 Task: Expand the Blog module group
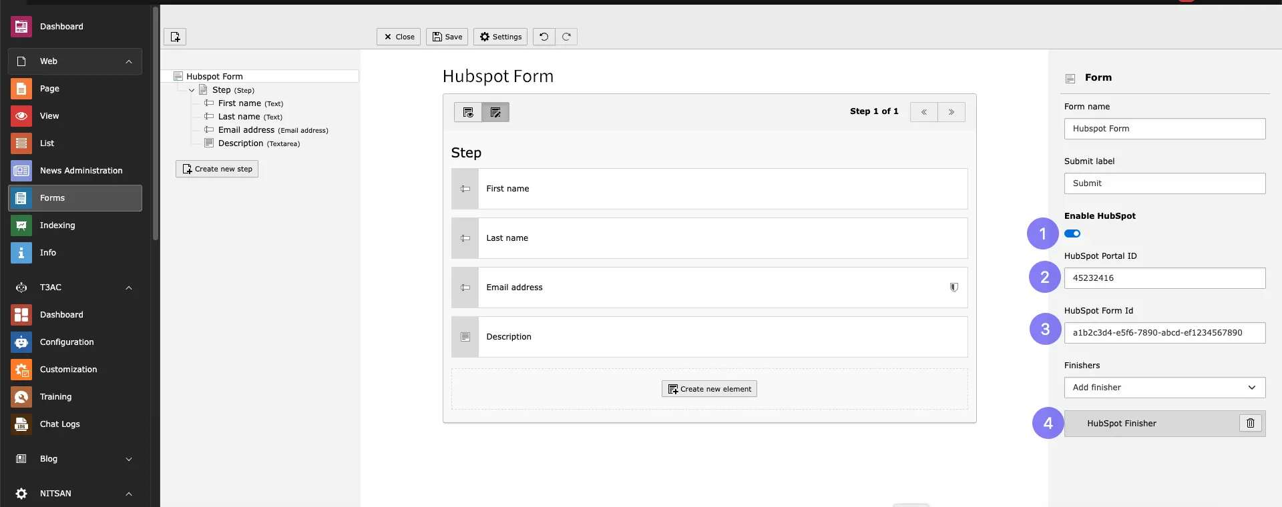129,459
